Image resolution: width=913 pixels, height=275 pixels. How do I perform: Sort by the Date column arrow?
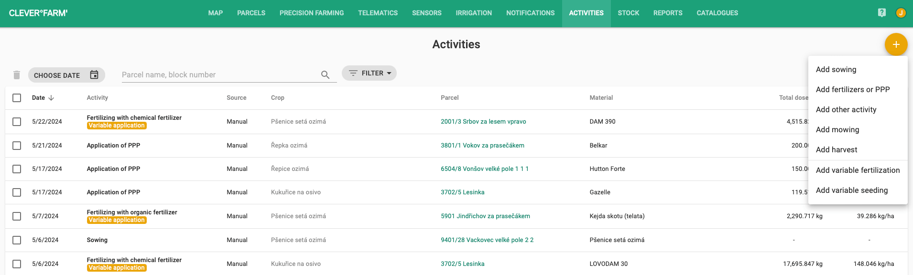[x=51, y=98]
